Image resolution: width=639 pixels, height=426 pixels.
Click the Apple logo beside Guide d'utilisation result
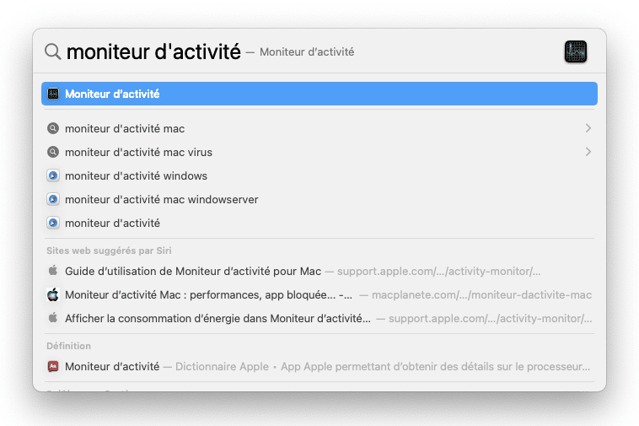pos(53,272)
